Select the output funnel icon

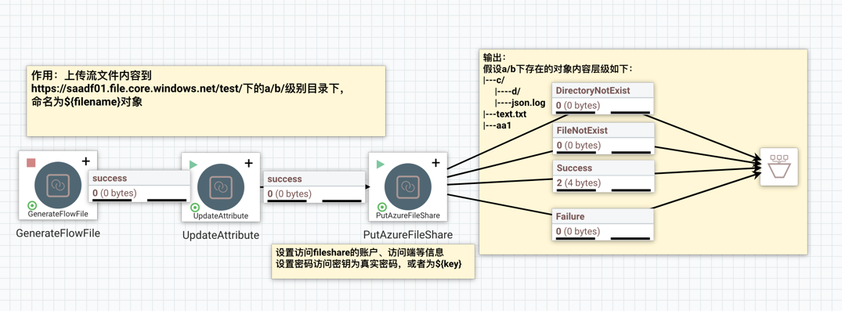(779, 167)
